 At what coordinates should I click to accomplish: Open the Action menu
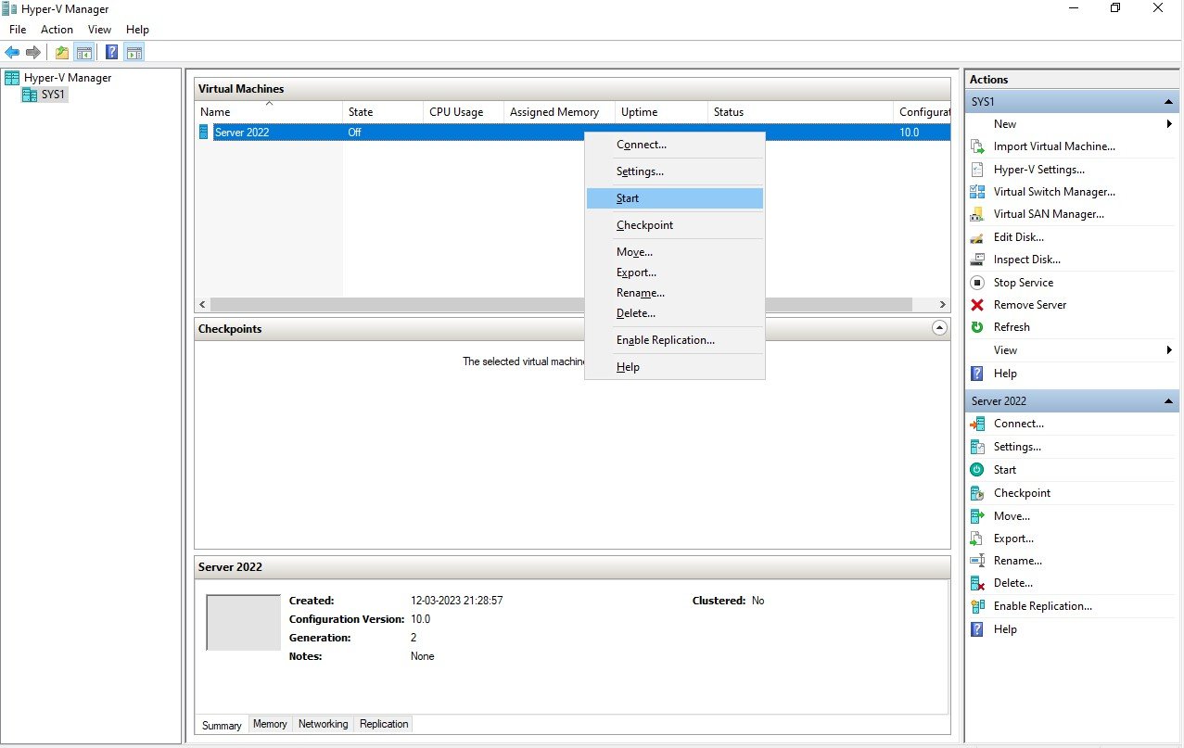coord(57,30)
